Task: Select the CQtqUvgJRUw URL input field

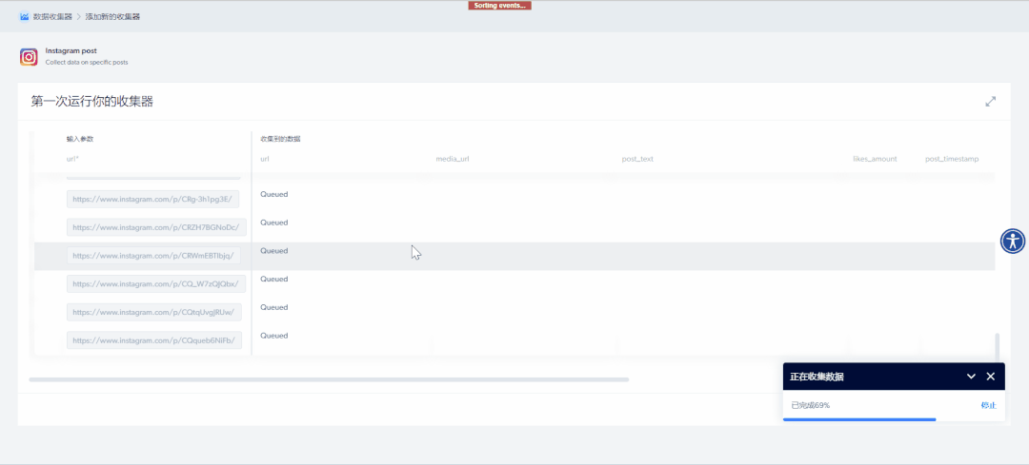Action: [x=154, y=312]
